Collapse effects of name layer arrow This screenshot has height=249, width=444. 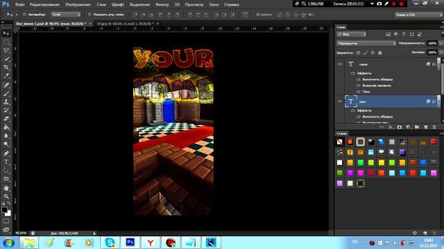pyautogui.click(x=439, y=64)
